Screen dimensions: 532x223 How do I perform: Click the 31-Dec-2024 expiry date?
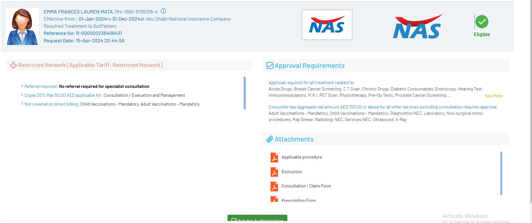coord(126,19)
